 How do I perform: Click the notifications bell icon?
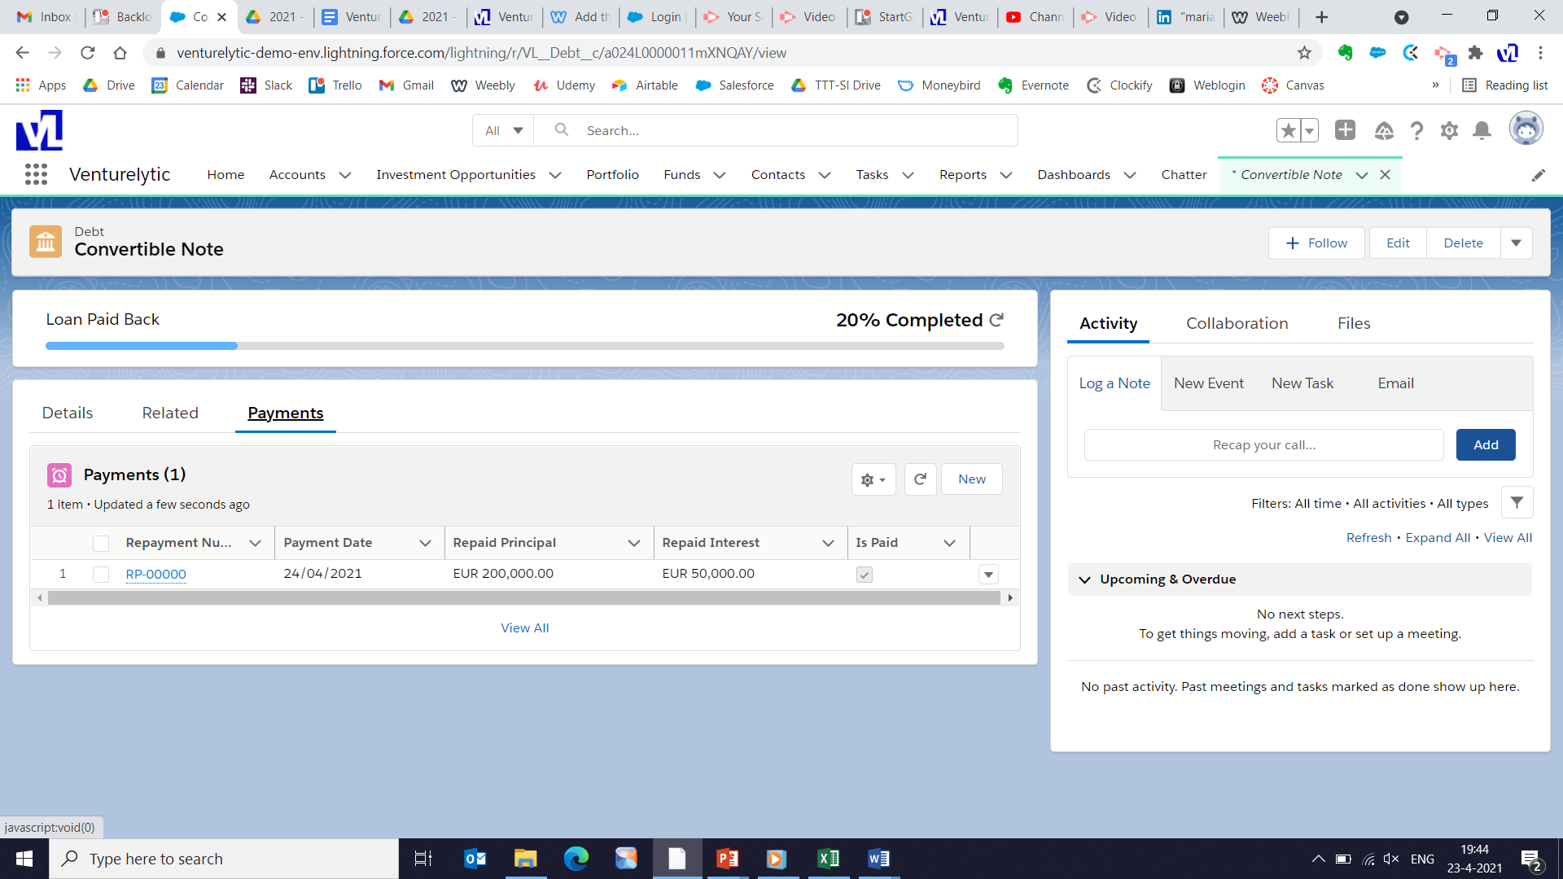click(1482, 130)
